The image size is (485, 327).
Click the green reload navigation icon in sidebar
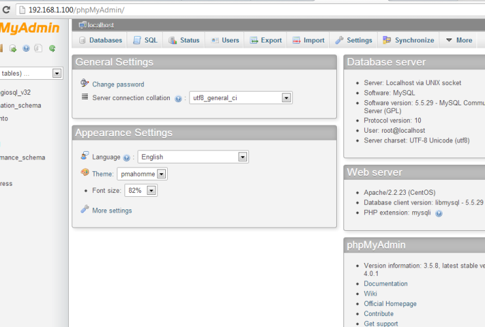(52, 48)
